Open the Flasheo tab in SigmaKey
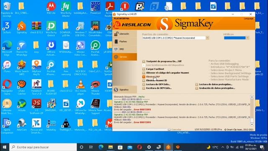Image resolution: width=268 pixels, height=151 pixels. pos(124,42)
